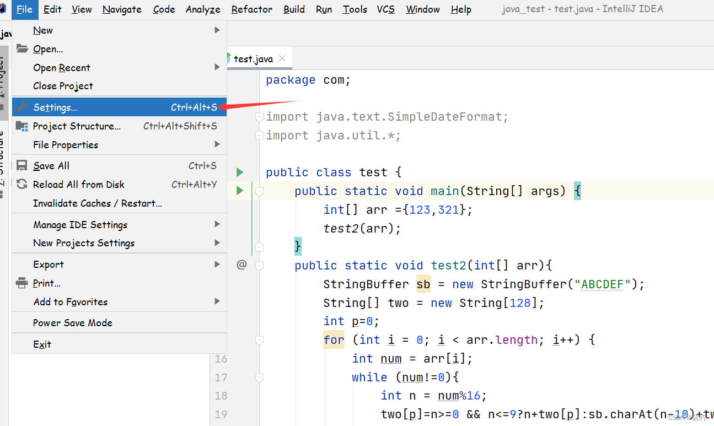714x426 pixels.
Task: Collapse the test2 method fold marker
Action: coord(260,265)
